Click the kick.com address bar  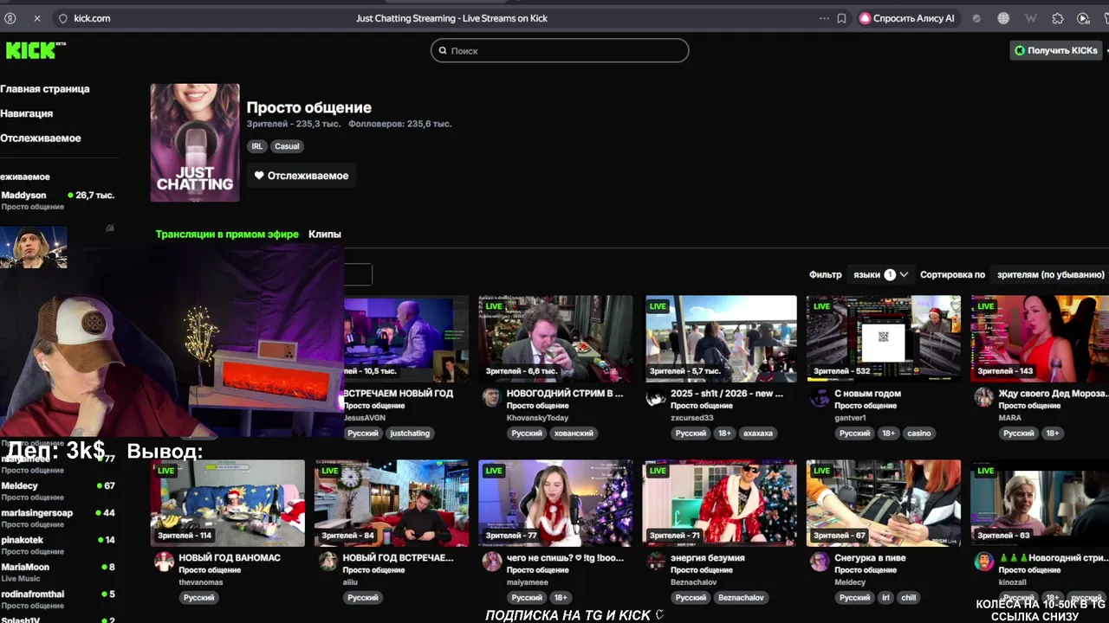[x=91, y=18]
